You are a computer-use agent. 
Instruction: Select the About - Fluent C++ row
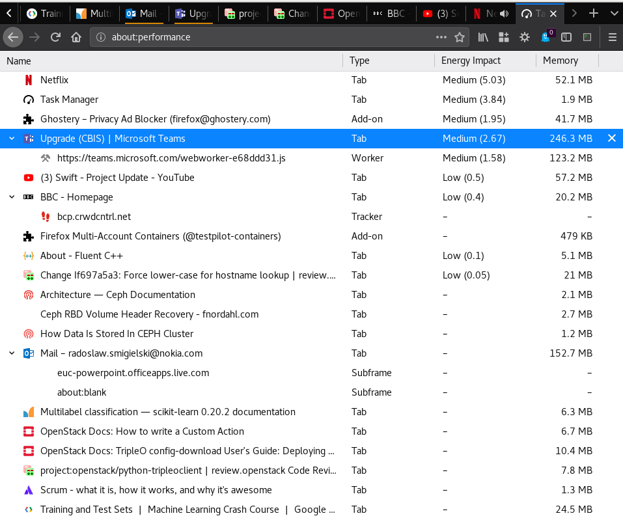coord(311,256)
